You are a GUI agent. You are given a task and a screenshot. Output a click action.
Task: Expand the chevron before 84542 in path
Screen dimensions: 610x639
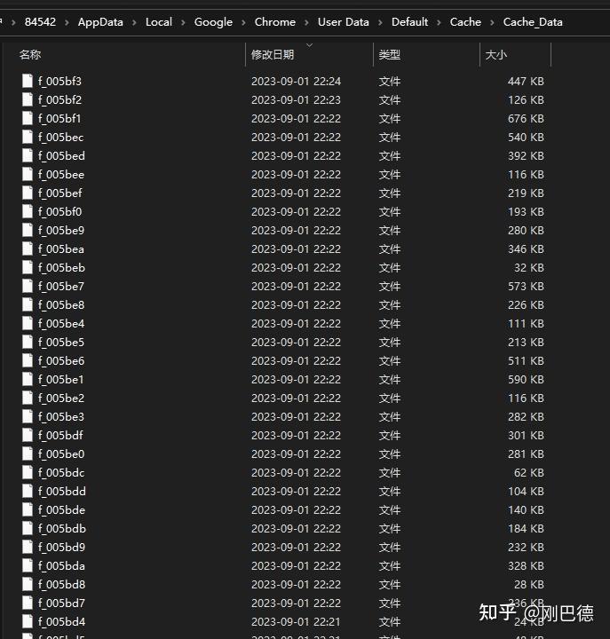(13, 22)
